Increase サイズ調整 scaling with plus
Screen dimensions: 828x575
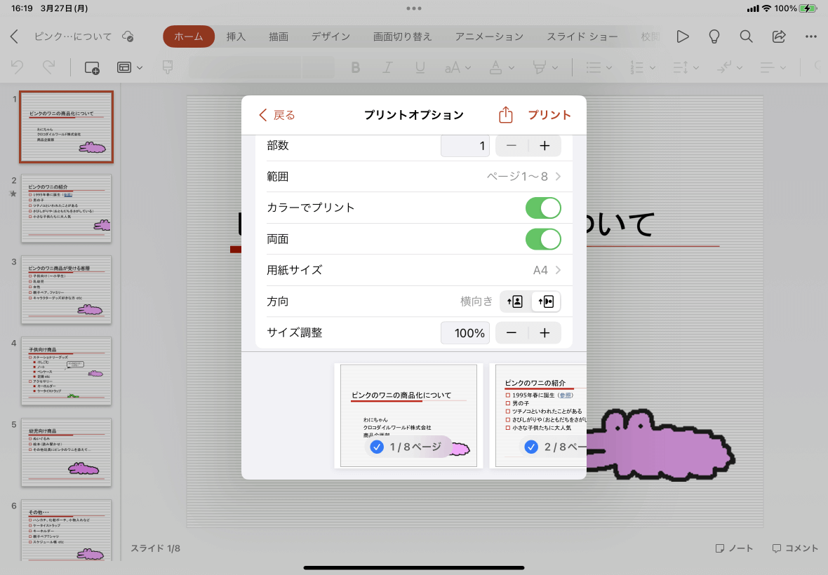545,333
